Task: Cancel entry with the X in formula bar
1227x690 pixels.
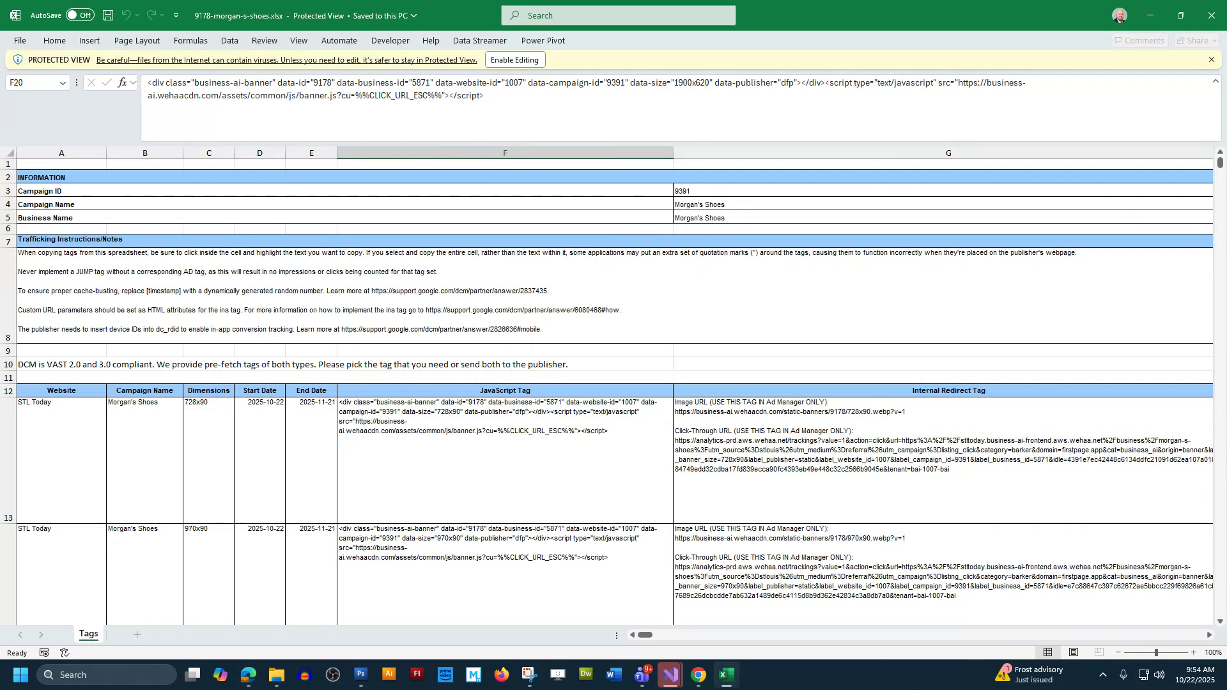Action: tap(91, 82)
